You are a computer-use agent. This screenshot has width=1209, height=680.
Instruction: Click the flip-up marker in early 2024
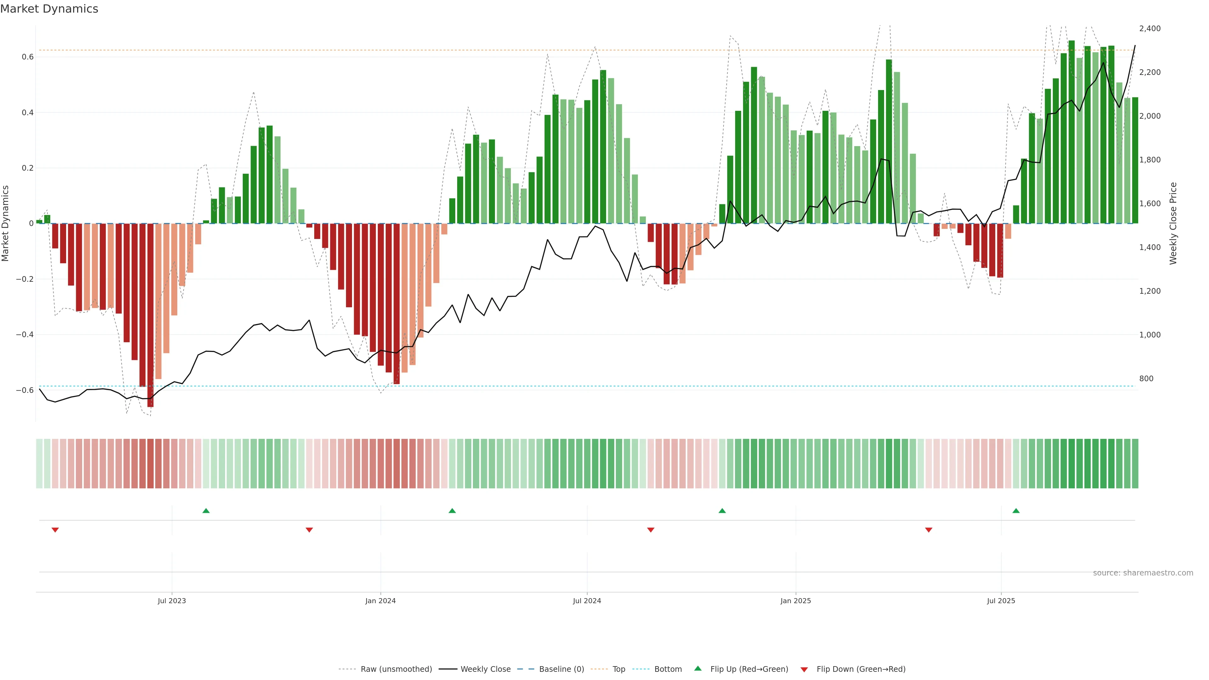point(452,511)
